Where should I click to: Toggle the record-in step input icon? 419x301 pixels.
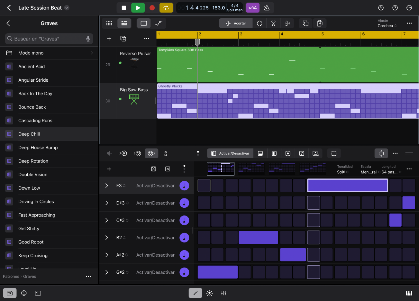click(x=123, y=153)
